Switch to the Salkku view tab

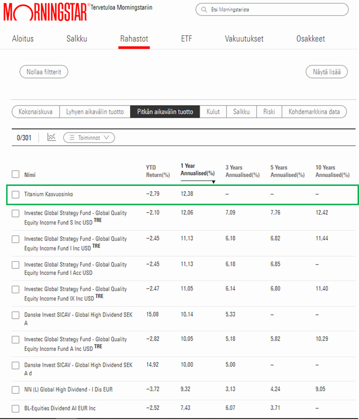click(242, 112)
